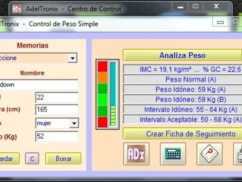The width and height of the screenshot is (242, 182).
Task: Maximize the Centro de Control window
Action: click(x=195, y=7)
